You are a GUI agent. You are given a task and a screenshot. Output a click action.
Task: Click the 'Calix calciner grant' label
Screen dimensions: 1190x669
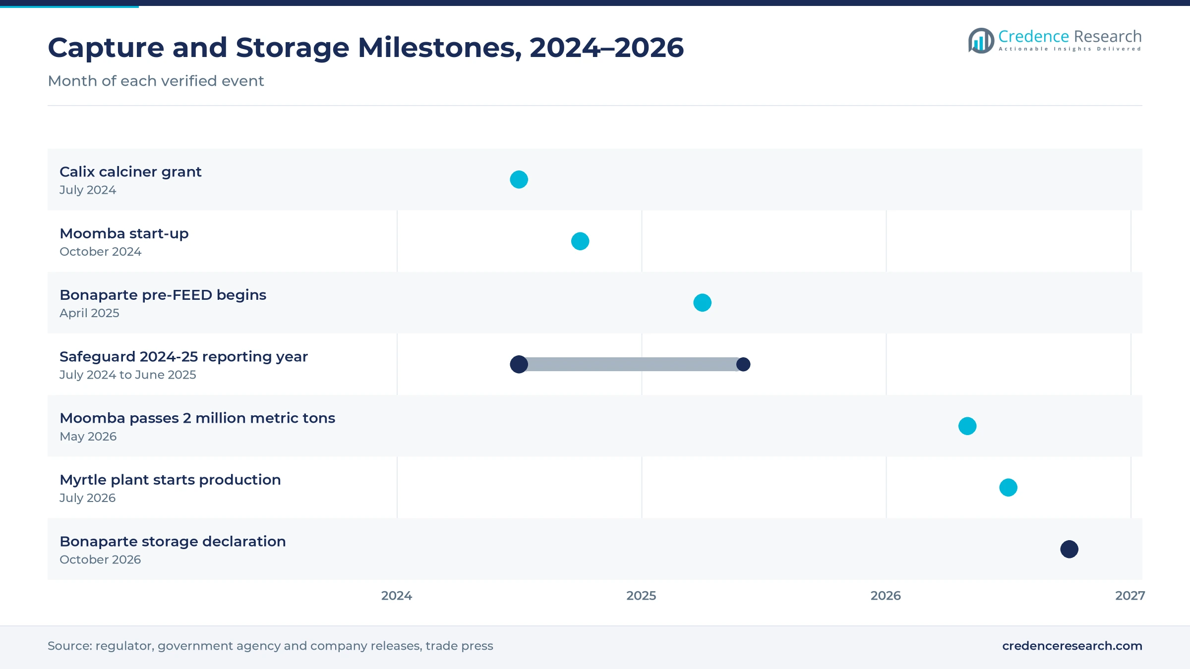pyautogui.click(x=130, y=172)
